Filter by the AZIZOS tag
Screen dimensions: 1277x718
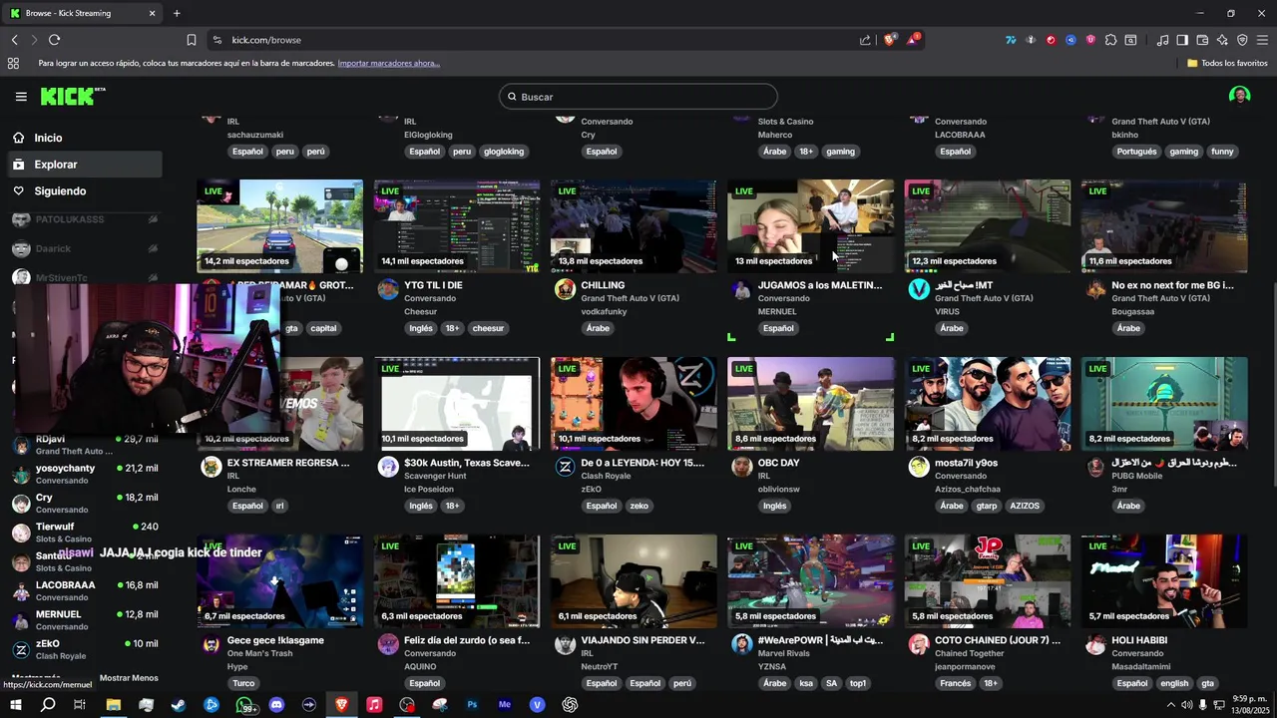point(1025,506)
